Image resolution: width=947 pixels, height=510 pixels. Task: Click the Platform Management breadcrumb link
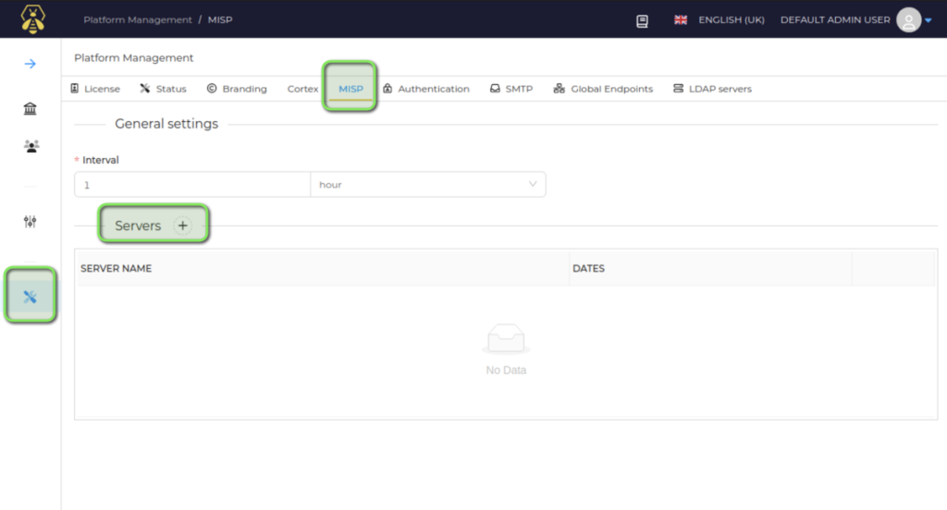[138, 20]
